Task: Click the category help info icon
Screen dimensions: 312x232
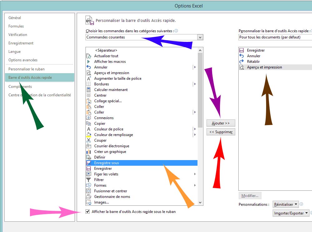Action: click(x=176, y=31)
